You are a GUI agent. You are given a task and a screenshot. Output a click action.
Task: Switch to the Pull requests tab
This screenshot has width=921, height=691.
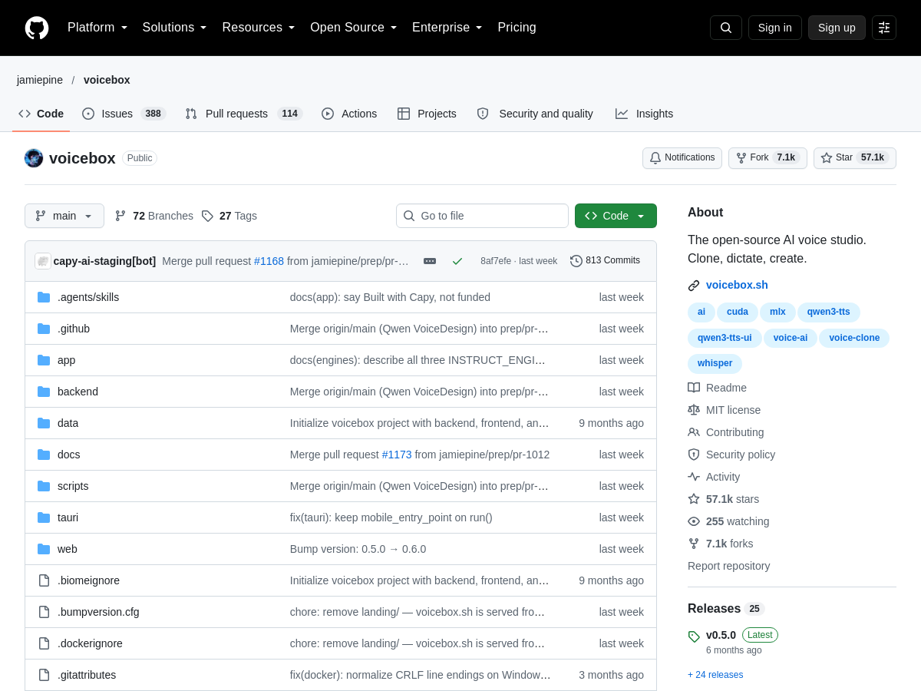(244, 114)
